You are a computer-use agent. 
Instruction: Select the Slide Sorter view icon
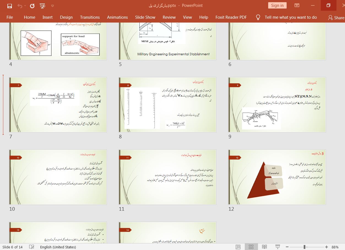click(x=251, y=247)
